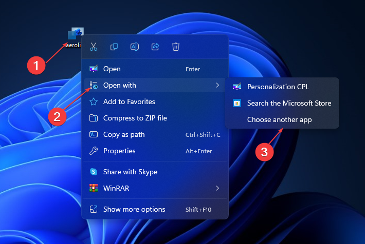The width and height of the screenshot is (365, 244).
Task: Select Choose another app
Action: (282, 119)
